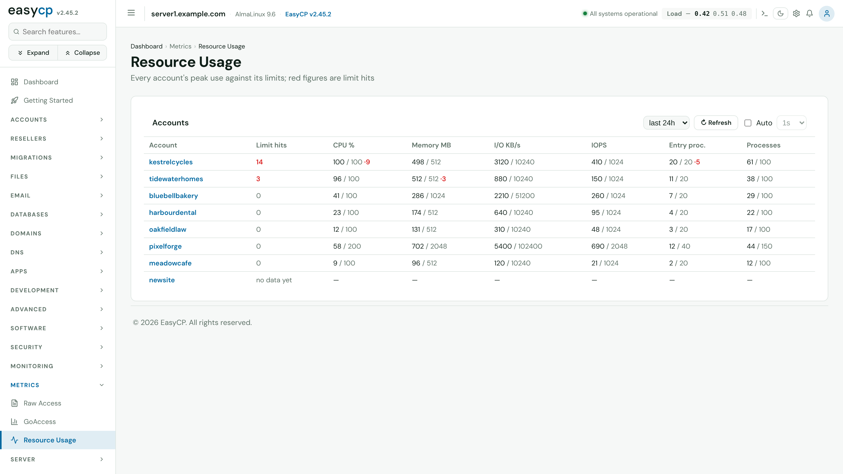
Task: Go to Getting Started in sidebar
Action: pos(58,100)
